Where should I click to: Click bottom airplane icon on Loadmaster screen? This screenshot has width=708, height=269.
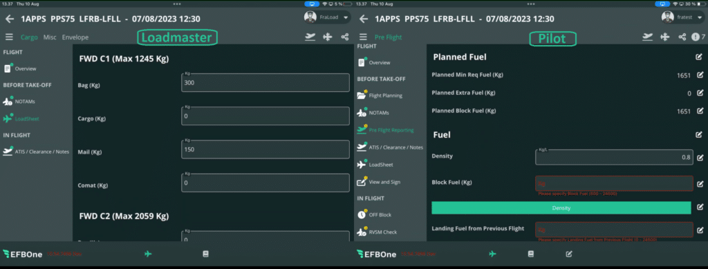[x=148, y=254]
